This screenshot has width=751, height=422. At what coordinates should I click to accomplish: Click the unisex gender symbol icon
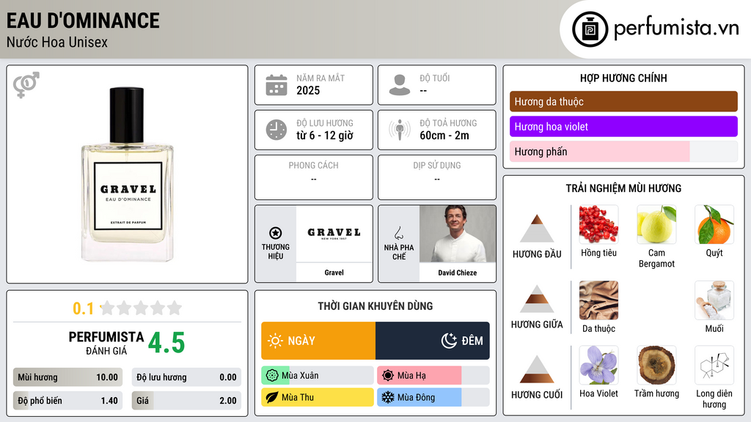pos(26,85)
